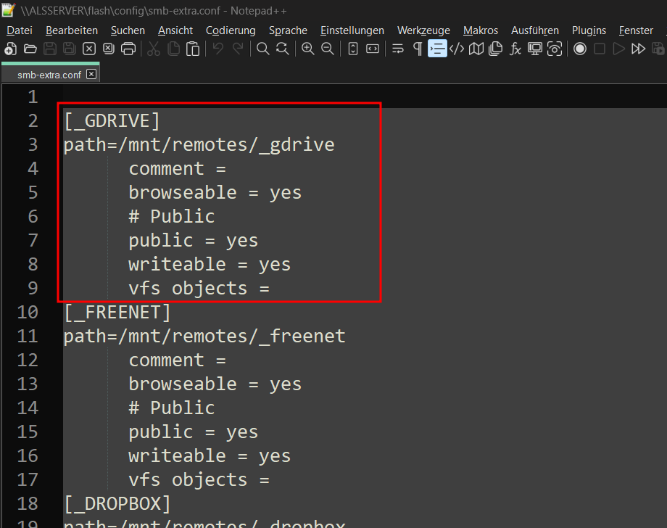
Task: Toggle indent guide toolbar button
Action: 437,49
